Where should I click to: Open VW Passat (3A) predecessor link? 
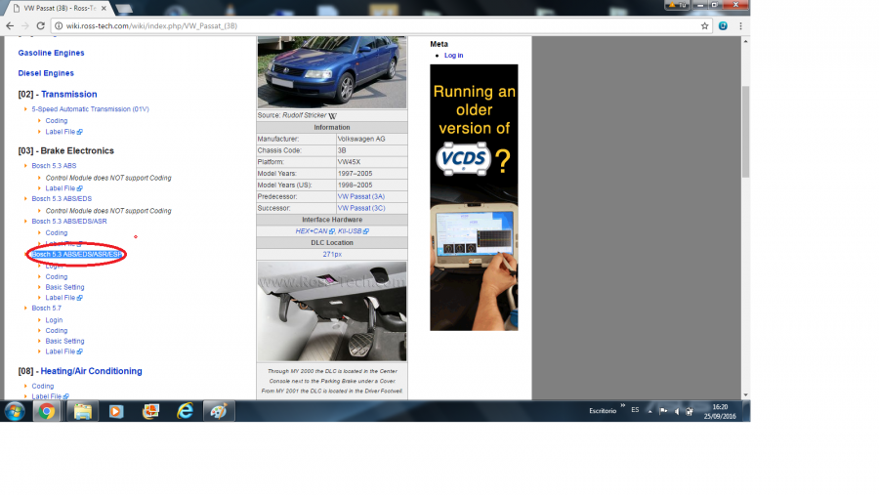coord(361,197)
